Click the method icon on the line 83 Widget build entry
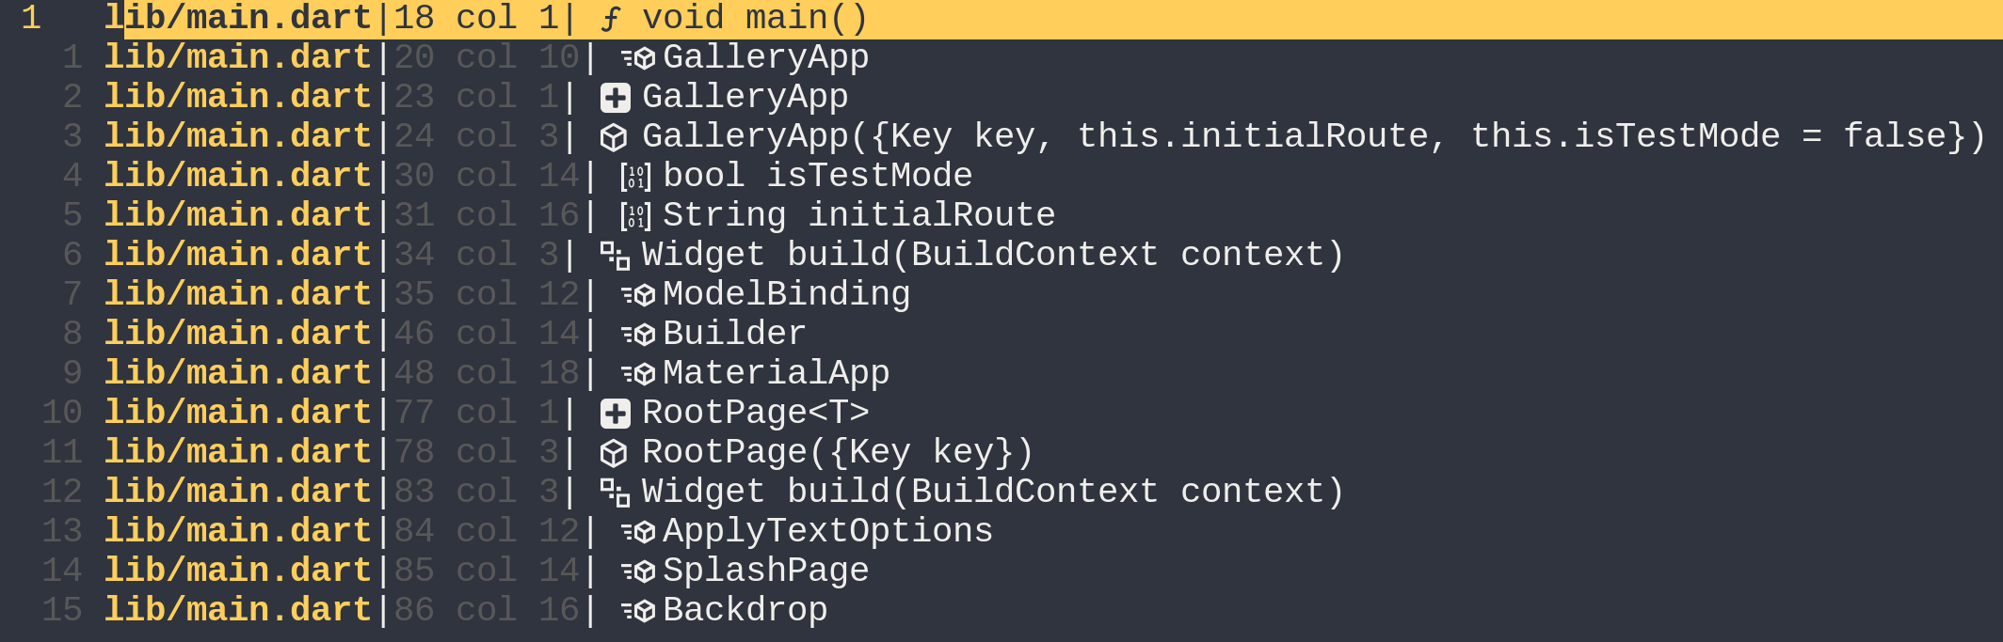Screen dimensions: 2003x642 615,493
